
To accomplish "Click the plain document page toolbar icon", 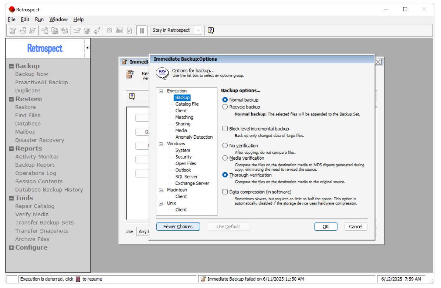I will click(129, 31).
